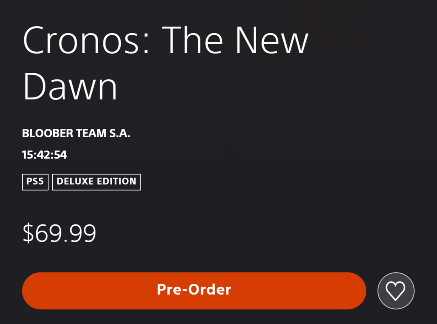The width and height of the screenshot is (437, 324).
Task: Pre-order Cronos: The New Dawn now
Action: [x=194, y=291]
